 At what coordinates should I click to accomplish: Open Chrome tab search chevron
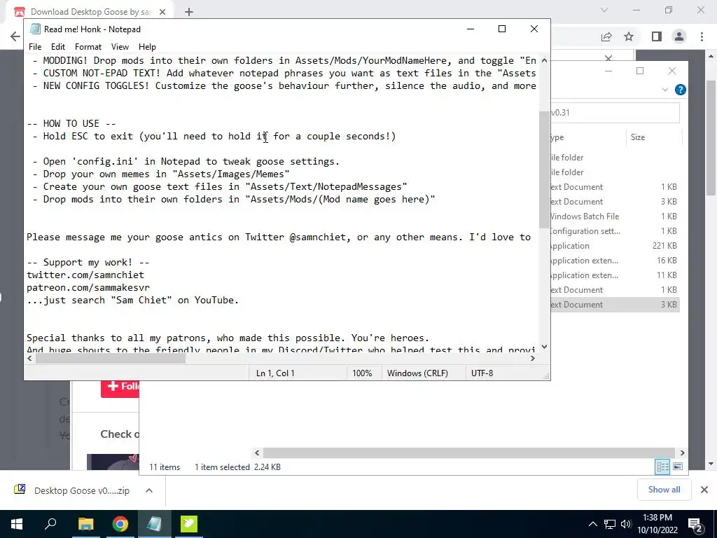click(604, 10)
